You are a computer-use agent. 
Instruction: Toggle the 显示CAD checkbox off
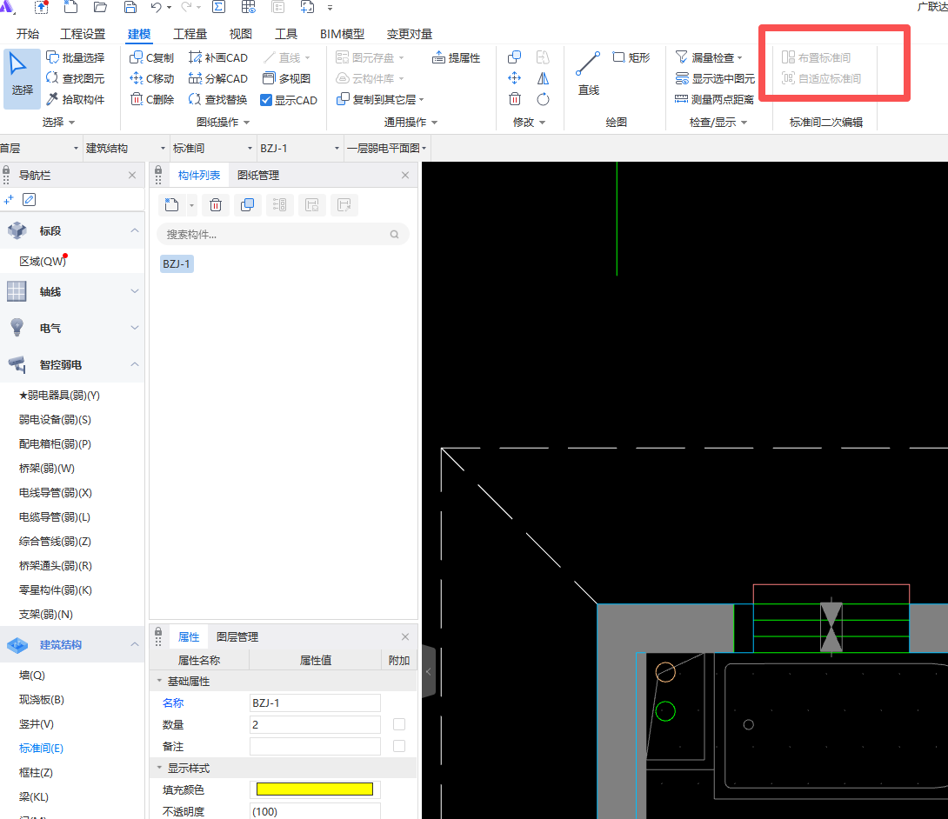(x=267, y=99)
